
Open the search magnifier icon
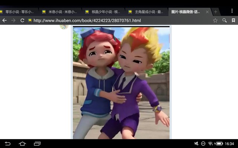click(225, 20)
